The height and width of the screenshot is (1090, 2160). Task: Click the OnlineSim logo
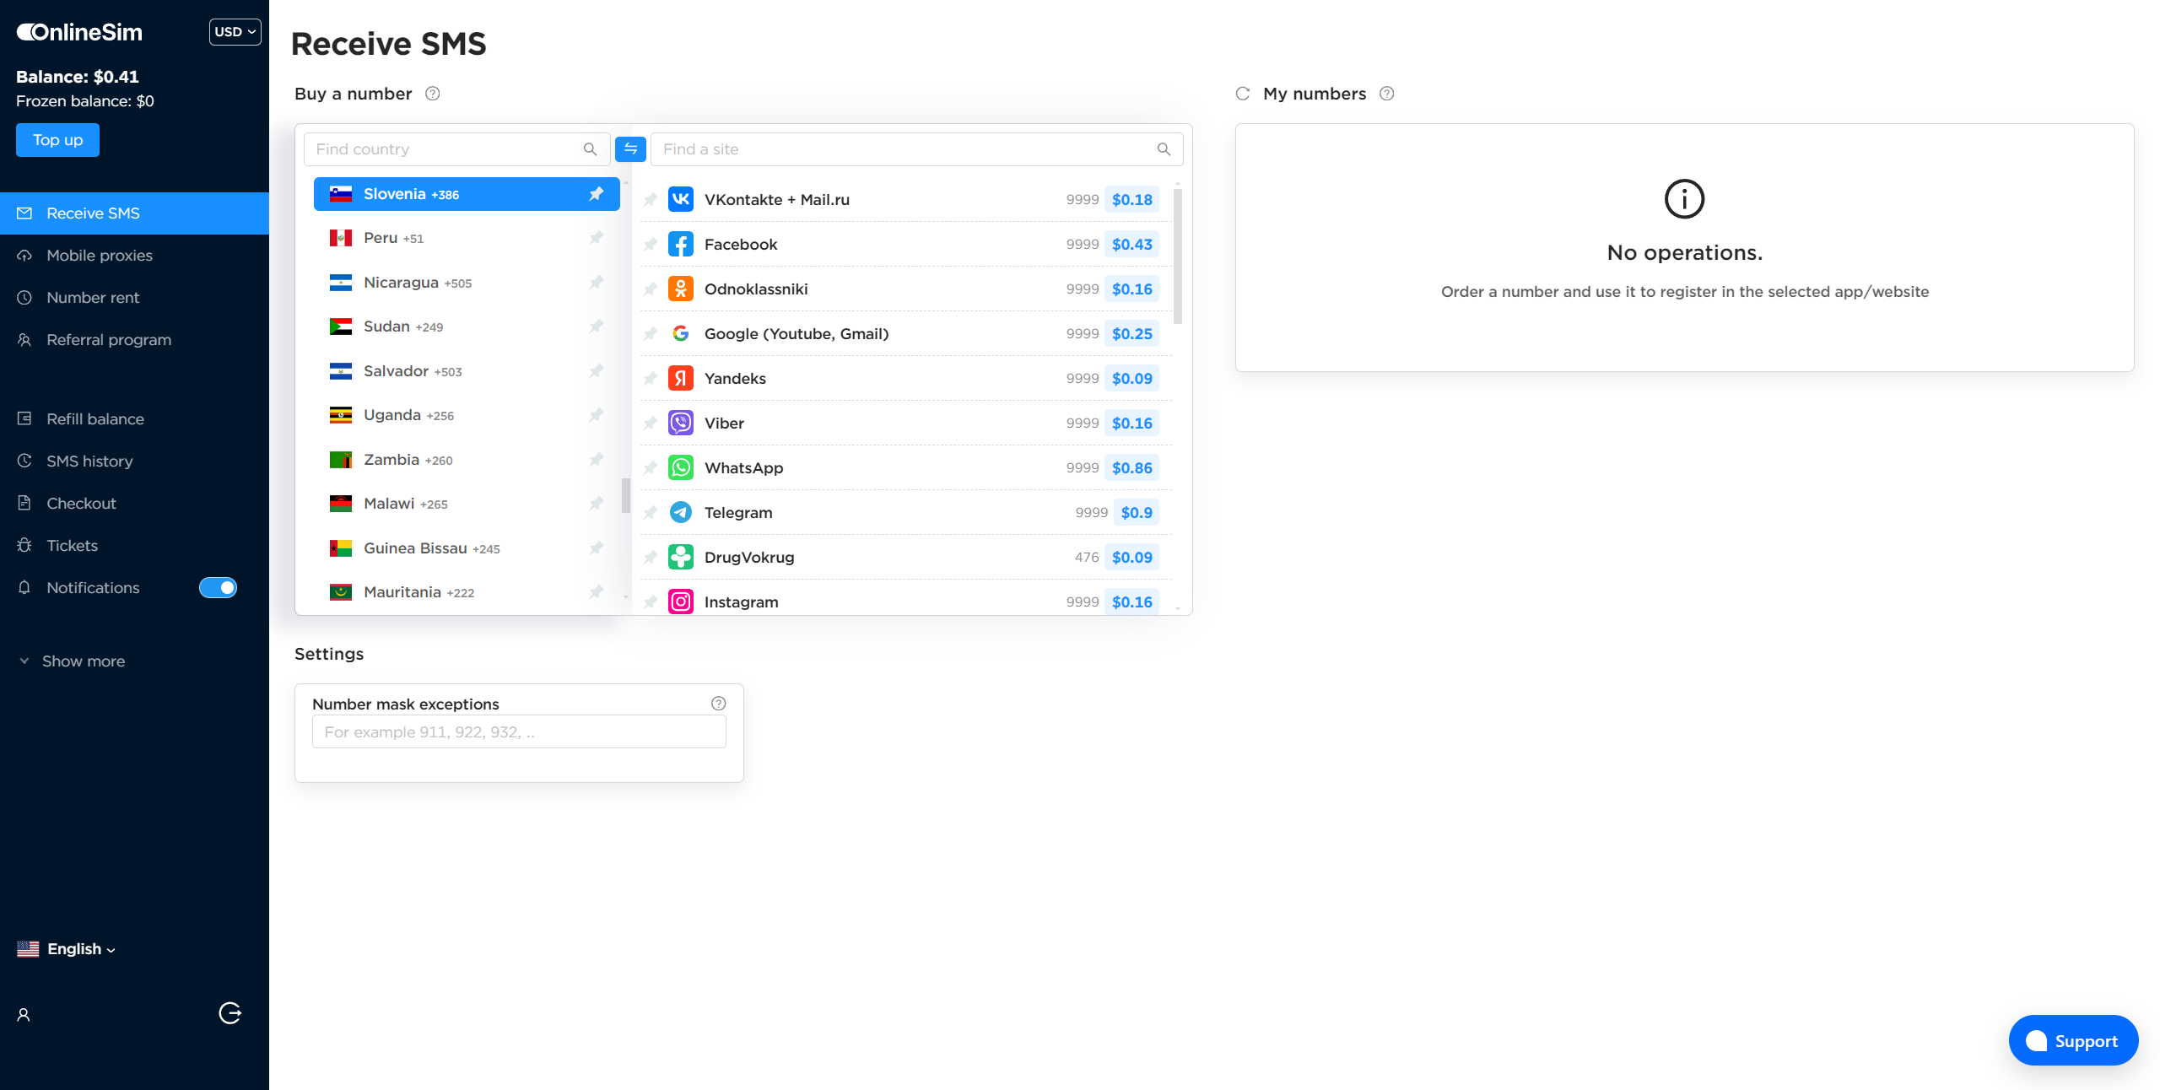pyautogui.click(x=79, y=32)
